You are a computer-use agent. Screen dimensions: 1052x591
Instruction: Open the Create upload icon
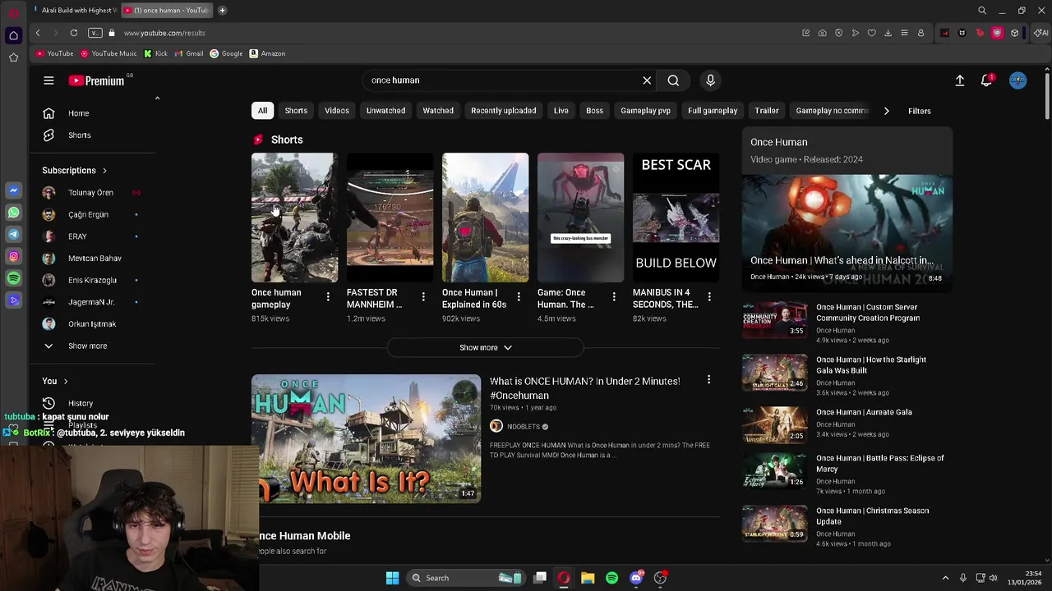(x=959, y=80)
